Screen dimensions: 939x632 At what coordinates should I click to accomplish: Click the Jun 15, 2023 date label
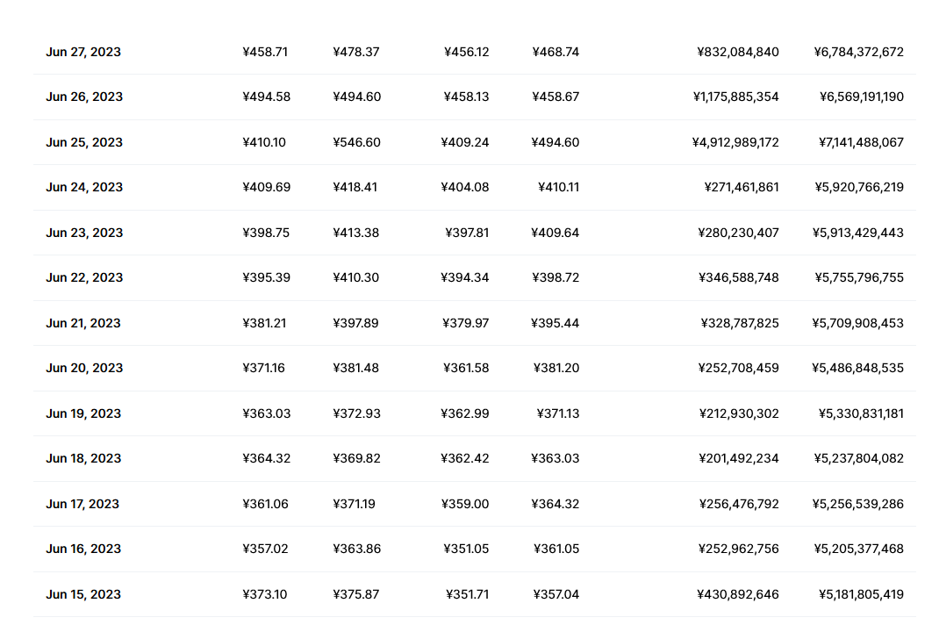(x=83, y=594)
